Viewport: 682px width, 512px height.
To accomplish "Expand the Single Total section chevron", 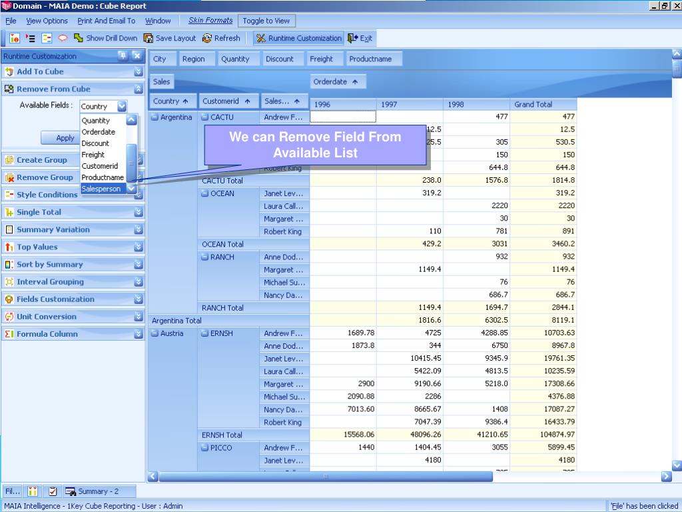I will (x=139, y=213).
